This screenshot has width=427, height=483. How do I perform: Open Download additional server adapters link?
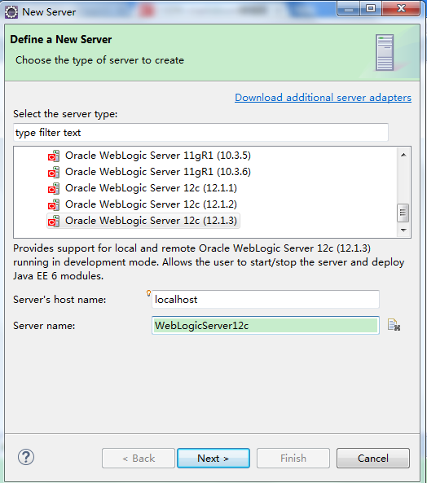[x=323, y=98]
